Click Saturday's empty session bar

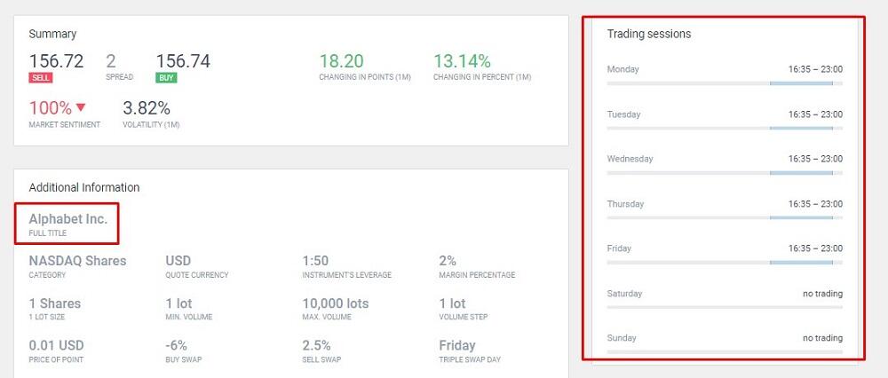[x=724, y=307]
